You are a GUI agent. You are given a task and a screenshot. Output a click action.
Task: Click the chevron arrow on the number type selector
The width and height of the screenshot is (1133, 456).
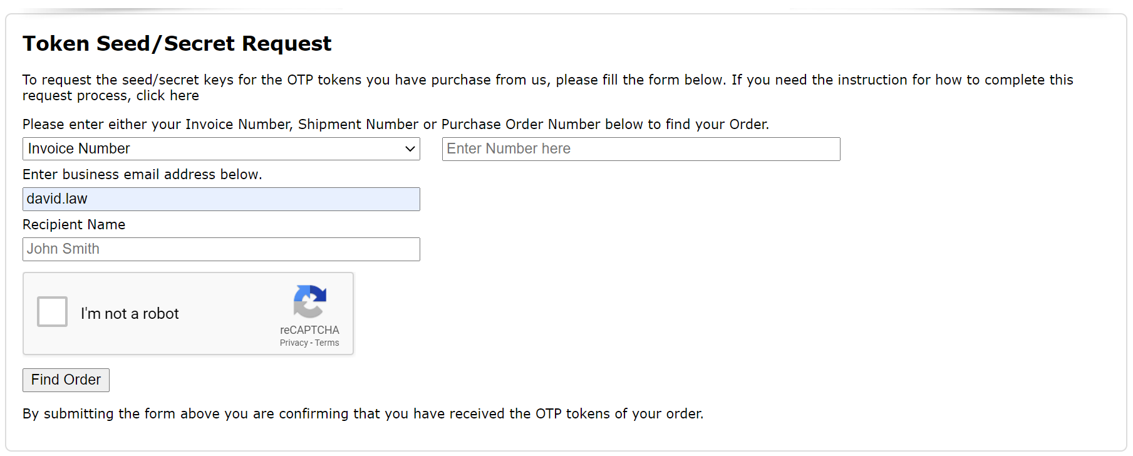click(410, 149)
